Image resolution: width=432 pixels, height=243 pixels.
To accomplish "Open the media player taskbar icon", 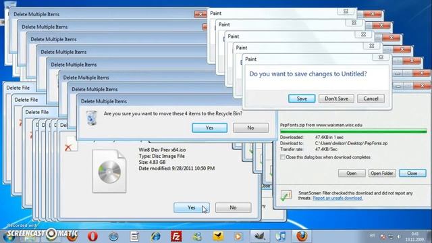I will 238,236.
